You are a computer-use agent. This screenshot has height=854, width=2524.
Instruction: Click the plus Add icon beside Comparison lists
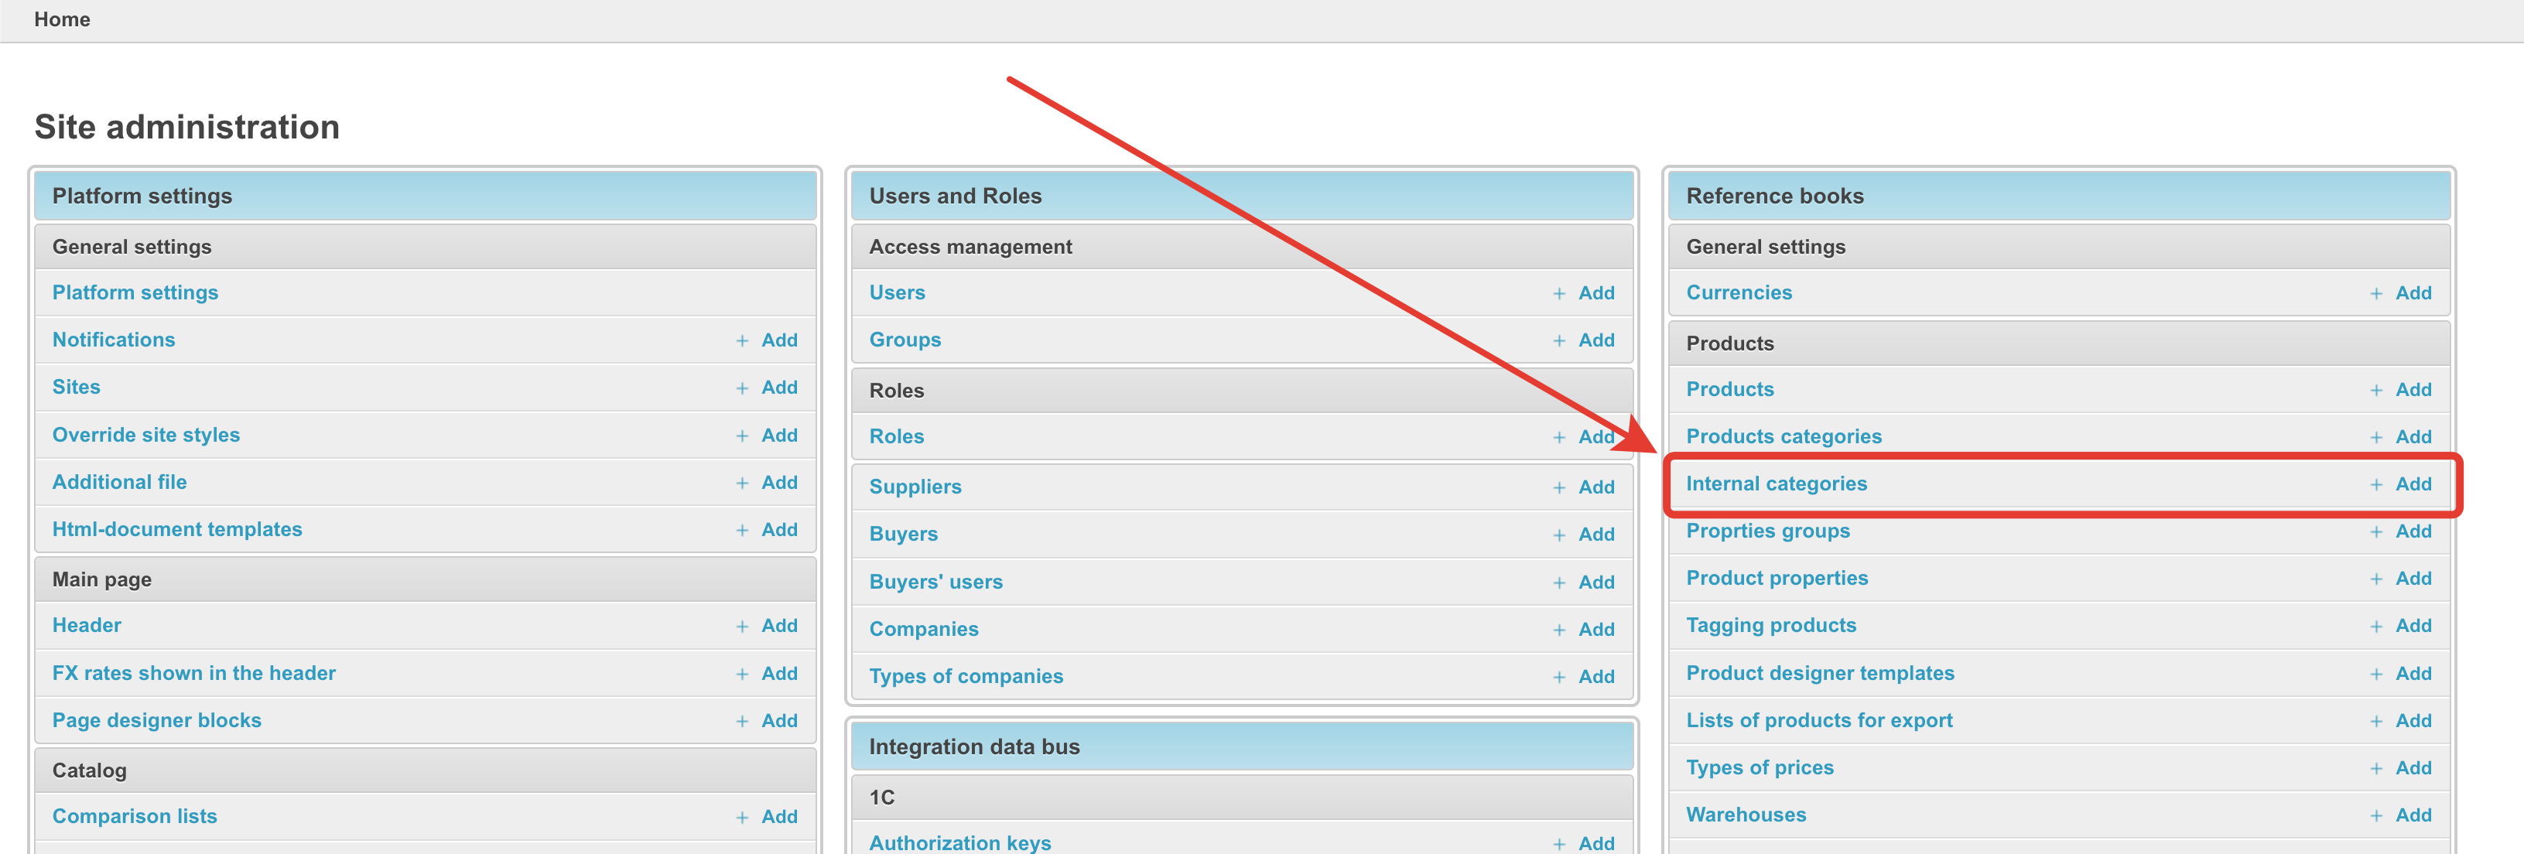(x=743, y=817)
